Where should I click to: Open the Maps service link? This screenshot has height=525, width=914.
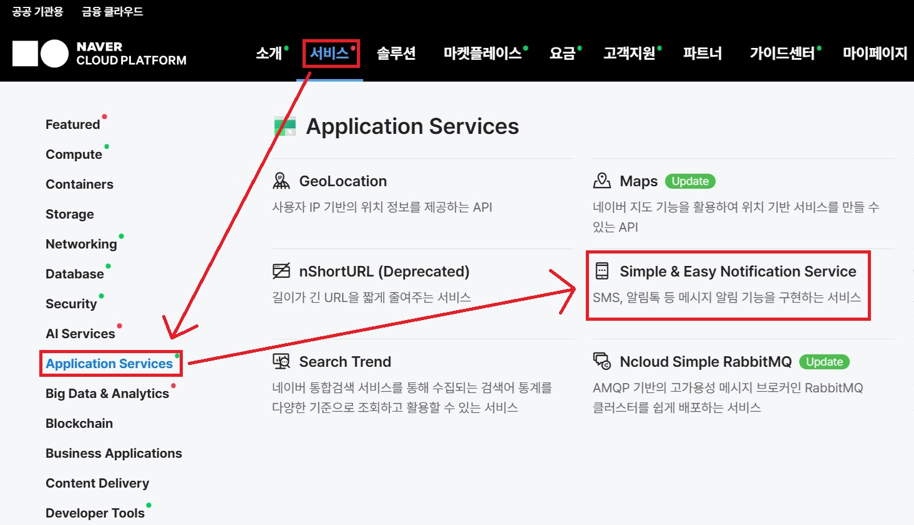pyautogui.click(x=639, y=181)
